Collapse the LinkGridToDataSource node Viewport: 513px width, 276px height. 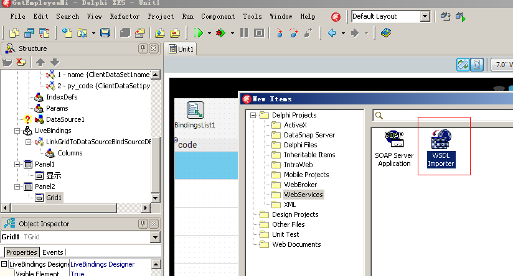(28, 142)
